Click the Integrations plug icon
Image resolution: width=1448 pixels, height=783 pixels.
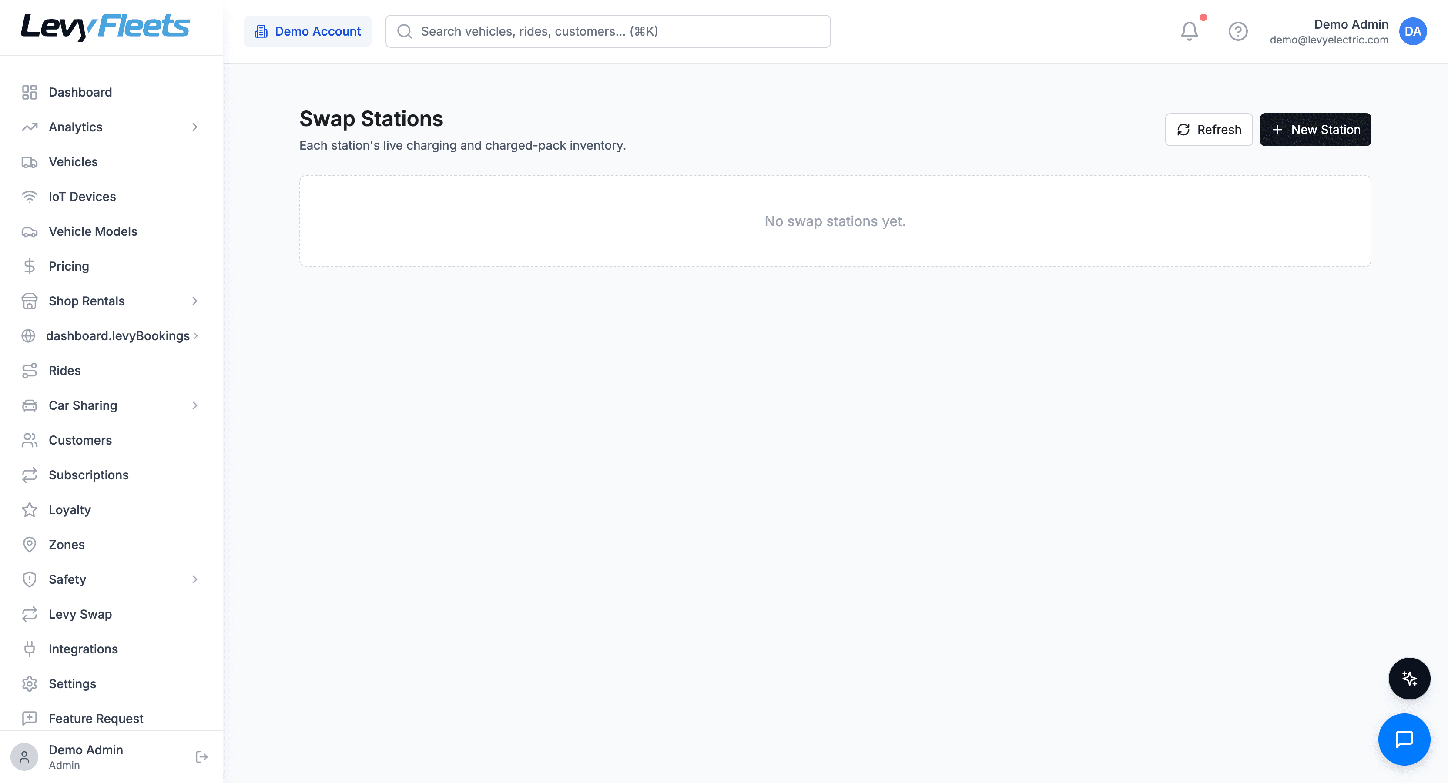[x=29, y=650]
